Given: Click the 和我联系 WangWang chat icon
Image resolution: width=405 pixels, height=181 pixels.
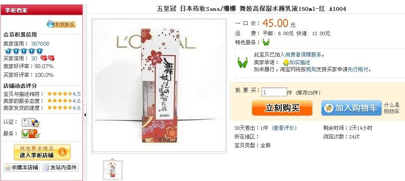Looking at the screenshot, I should [x=61, y=24].
